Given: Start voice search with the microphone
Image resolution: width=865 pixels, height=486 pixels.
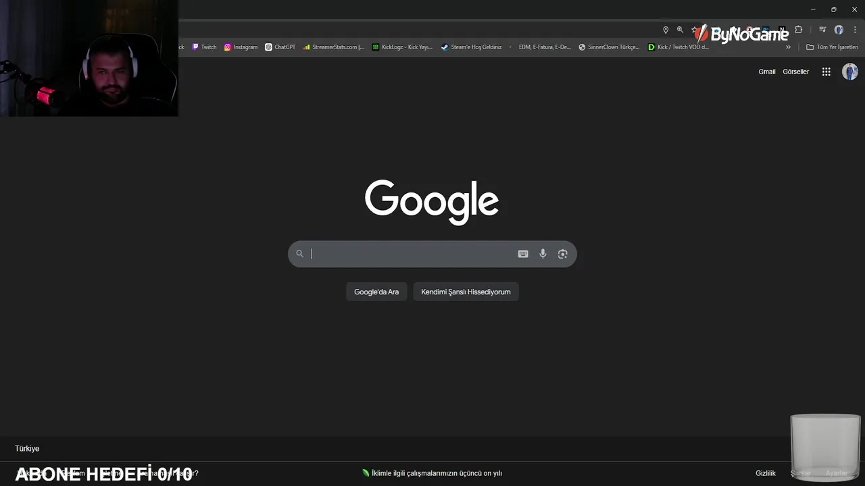Looking at the screenshot, I should click(x=543, y=254).
